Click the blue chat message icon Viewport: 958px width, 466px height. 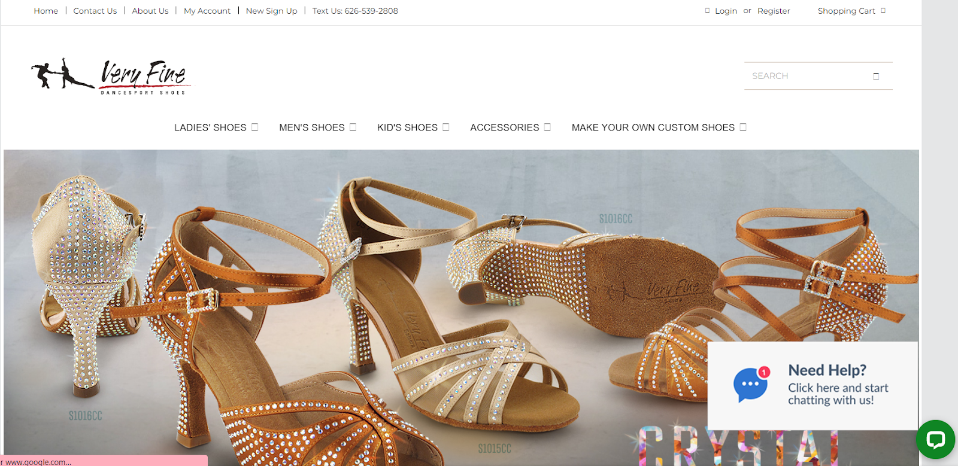click(x=751, y=385)
